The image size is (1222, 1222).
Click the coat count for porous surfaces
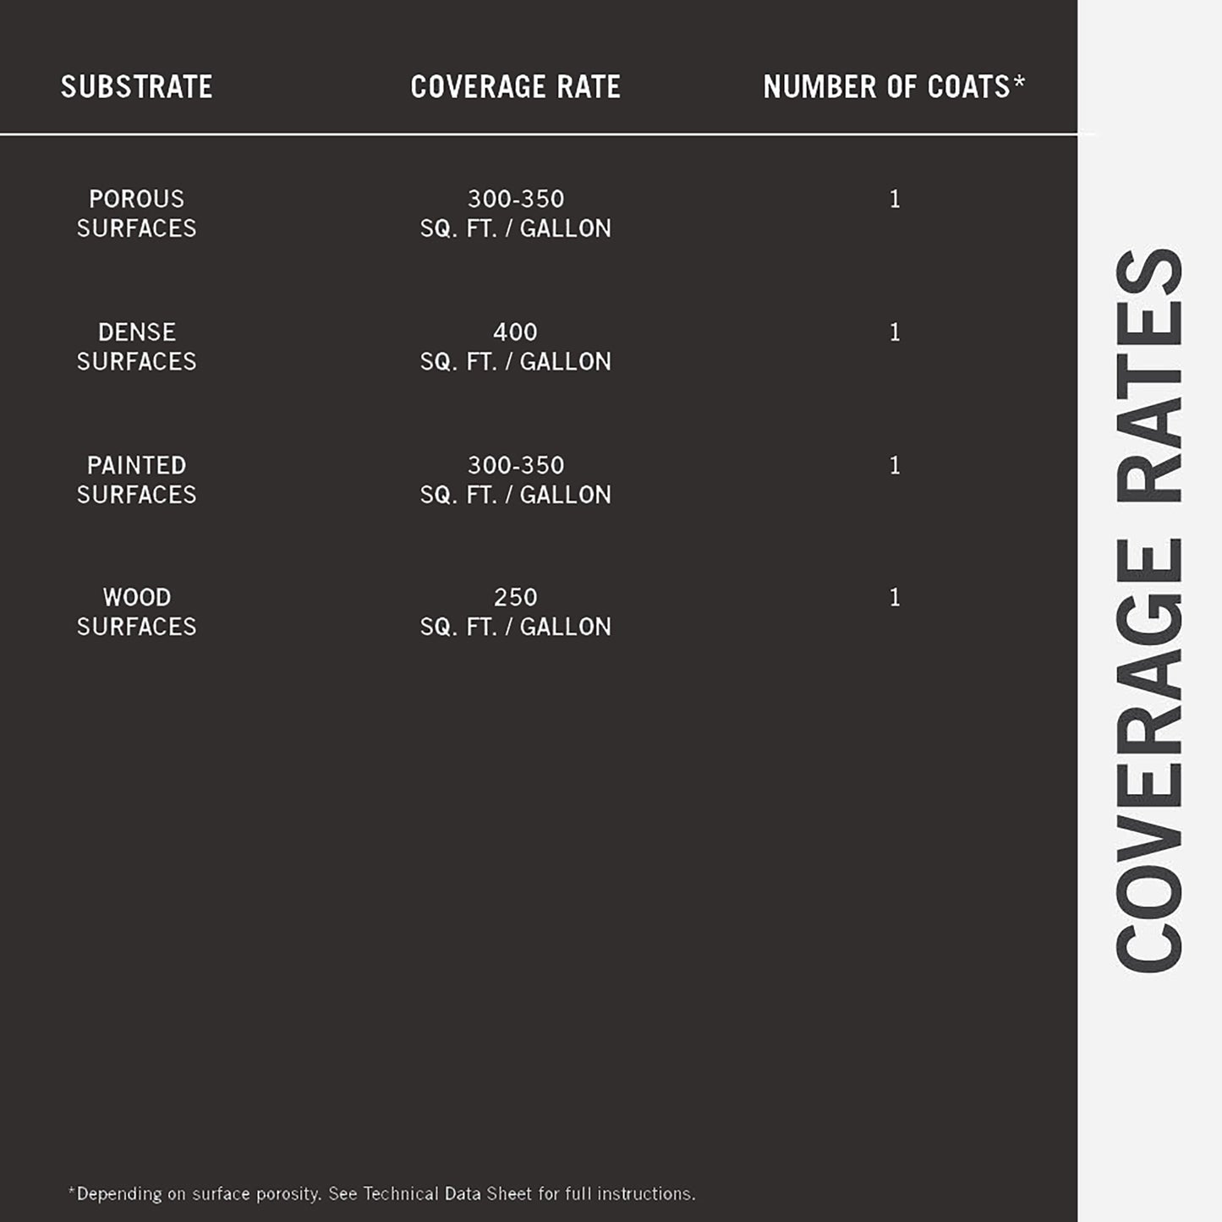point(895,200)
